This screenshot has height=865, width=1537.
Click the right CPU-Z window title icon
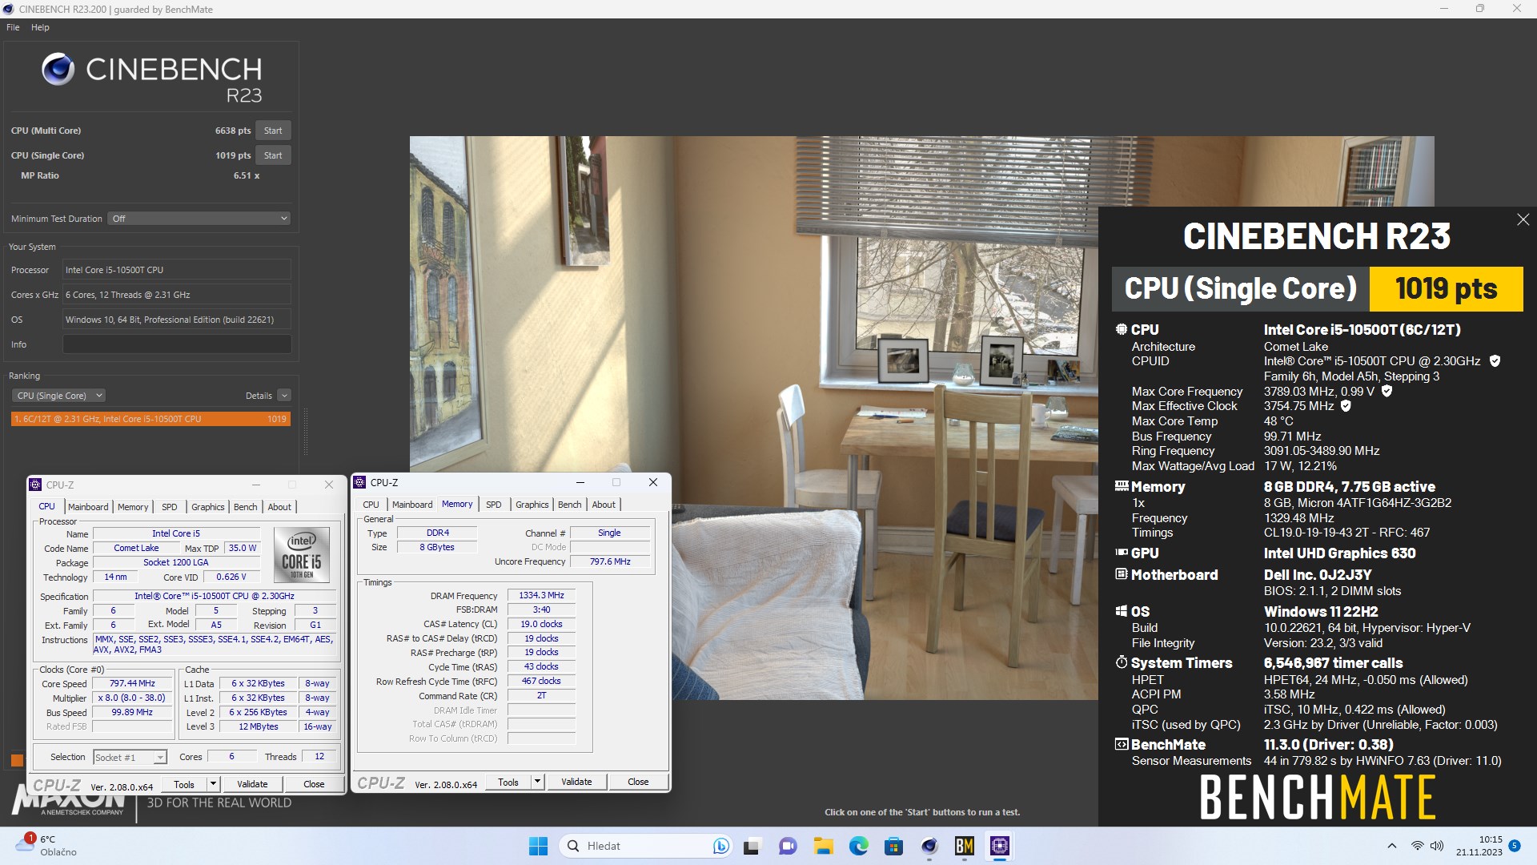359,482
